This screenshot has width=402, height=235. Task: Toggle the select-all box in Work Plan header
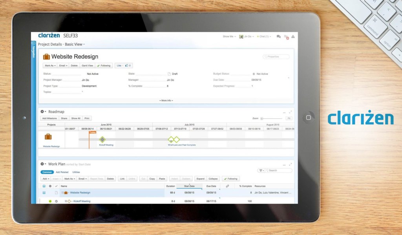coord(44,186)
